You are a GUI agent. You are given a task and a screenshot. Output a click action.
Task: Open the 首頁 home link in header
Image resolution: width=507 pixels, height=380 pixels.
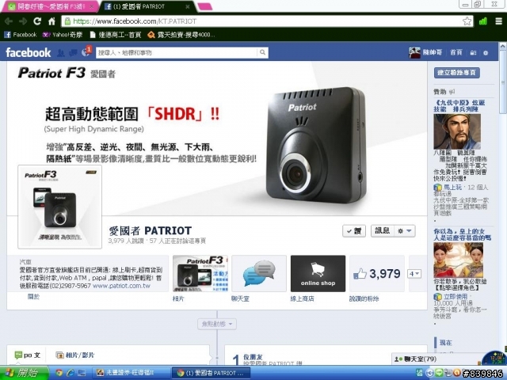click(456, 52)
